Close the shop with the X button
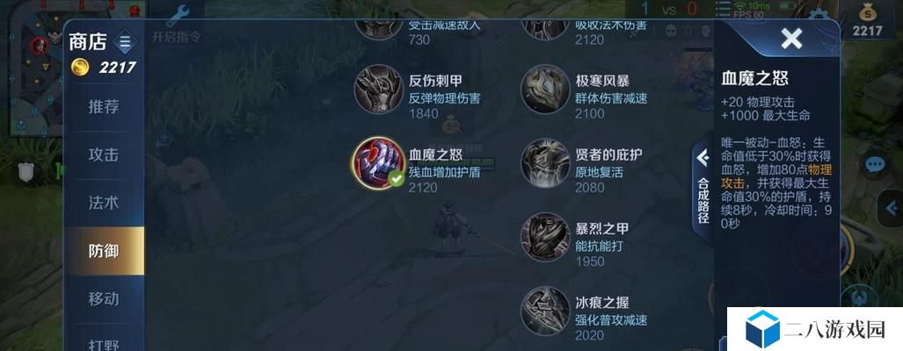Screen dimensions: 903x351 (x=791, y=39)
